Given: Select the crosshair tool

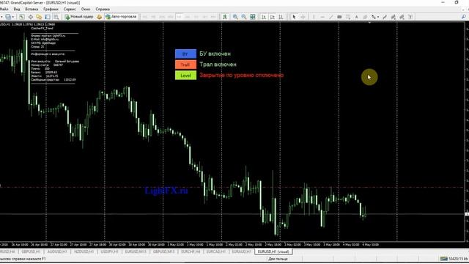Looking at the screenshot, I should 303,17.
